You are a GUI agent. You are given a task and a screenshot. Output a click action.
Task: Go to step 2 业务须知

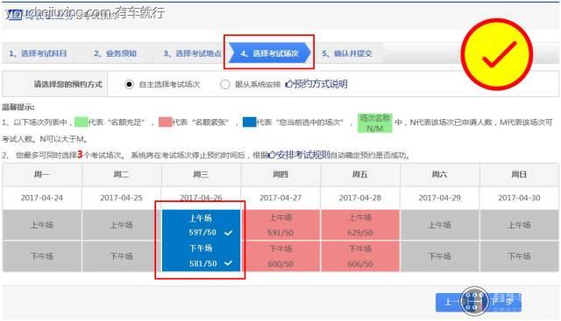click(x=115, y=53)
